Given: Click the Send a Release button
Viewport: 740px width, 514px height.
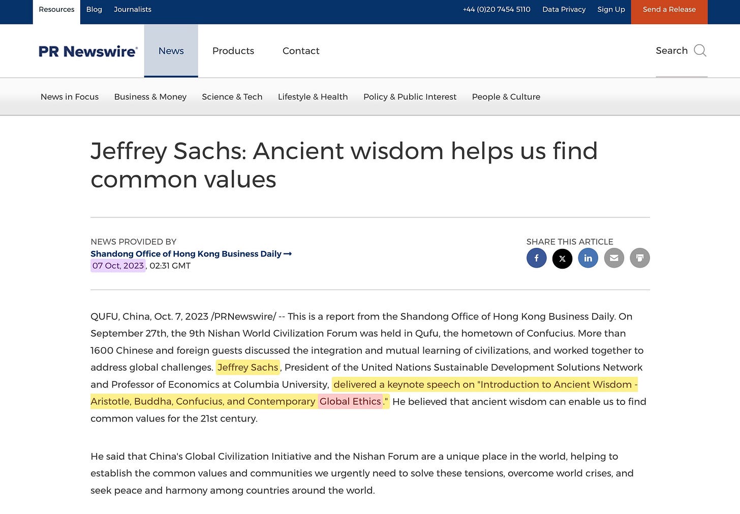Looking at the screenshot, I should click(669, 12).
